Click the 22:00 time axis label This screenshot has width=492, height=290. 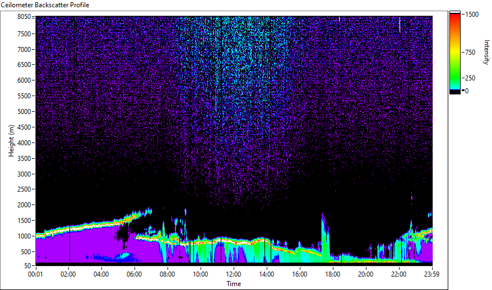(399, 274)
